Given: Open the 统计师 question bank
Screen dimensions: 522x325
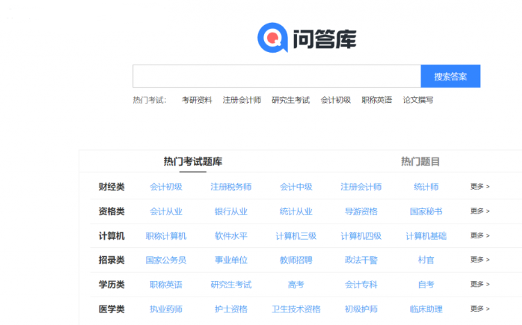Looking at the screenshot, I should point(426,187).
